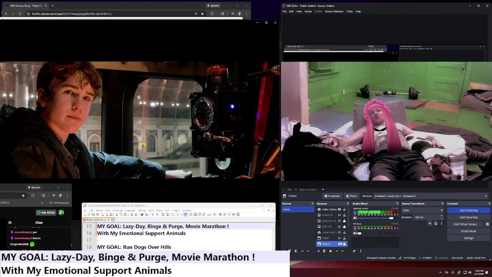Show the HEARTRATE source
This screenshot has height=277, width=492.
pyautogui.click(x=339, y=232)
